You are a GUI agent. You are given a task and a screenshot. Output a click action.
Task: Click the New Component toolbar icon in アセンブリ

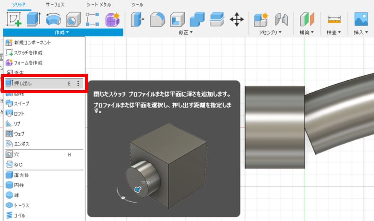[261, 19]
